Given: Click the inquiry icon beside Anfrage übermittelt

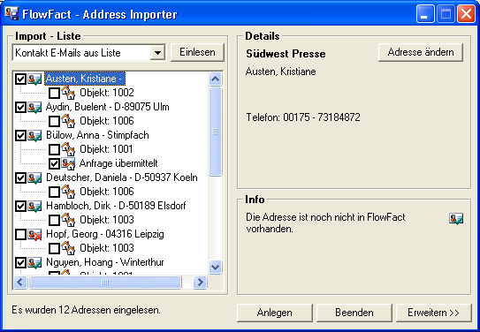Looking at the screenshot, I should pyautogui.click(x=68, y=163).
